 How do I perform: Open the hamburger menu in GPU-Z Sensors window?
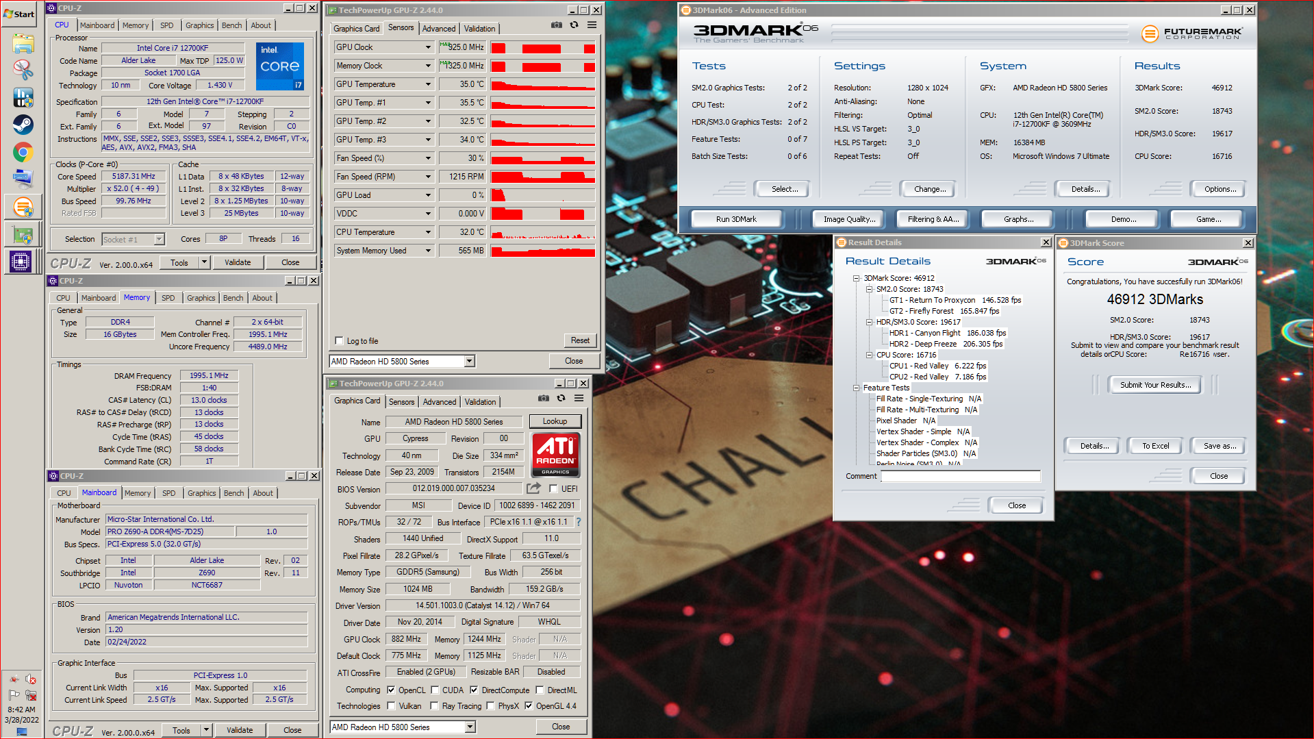[x=592, y=25]
